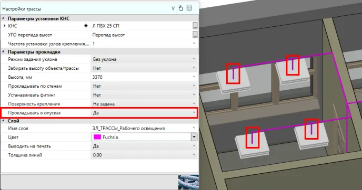Viewport: 362px width, 190px height.
Task: Open the browse button for the КНС value
Action: [x=195, y=26]
